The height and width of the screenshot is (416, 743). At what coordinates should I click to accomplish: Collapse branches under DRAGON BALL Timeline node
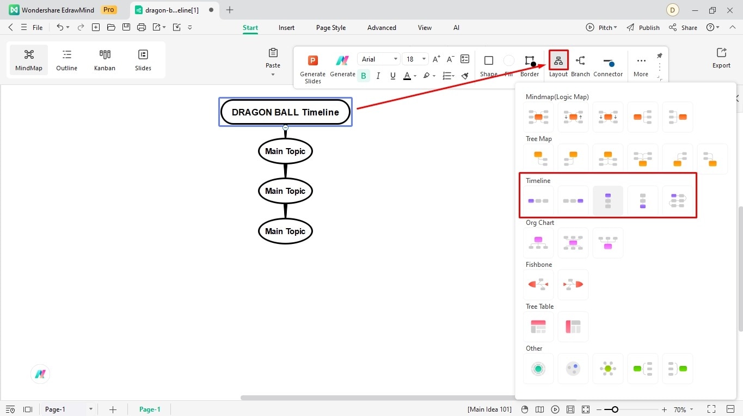coord(285,127)
